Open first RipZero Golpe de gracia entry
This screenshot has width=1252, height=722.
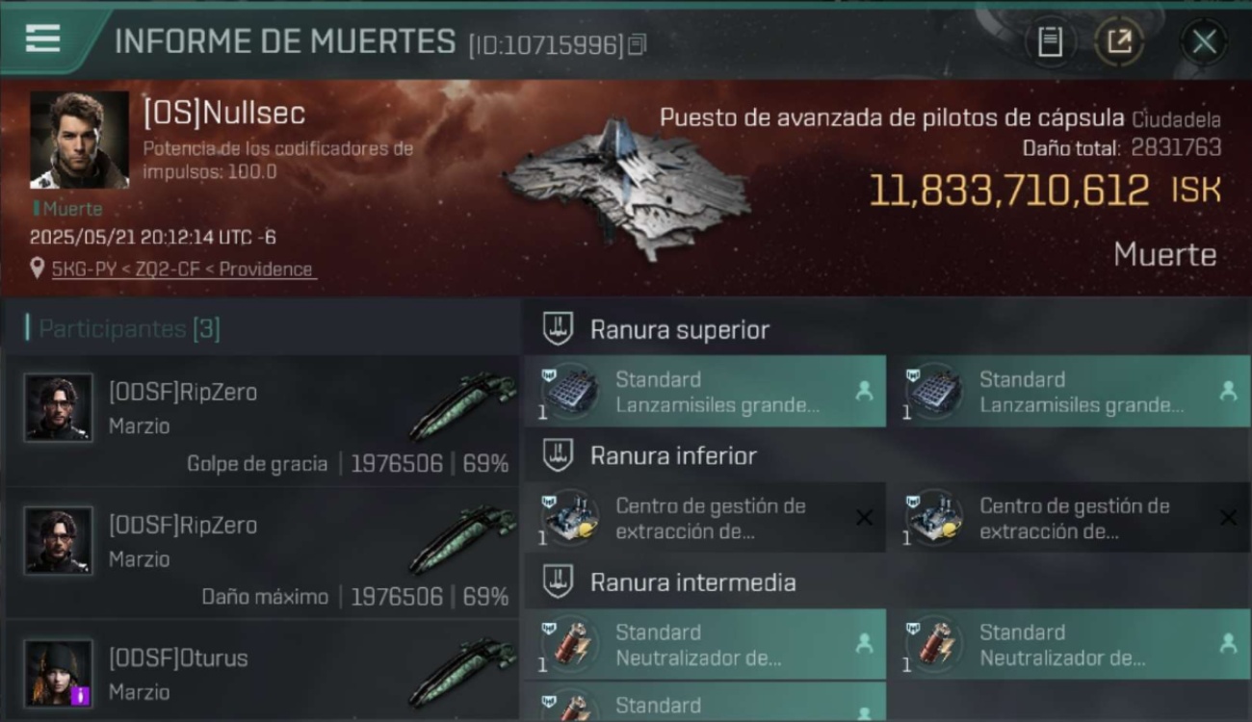(262, 420)
